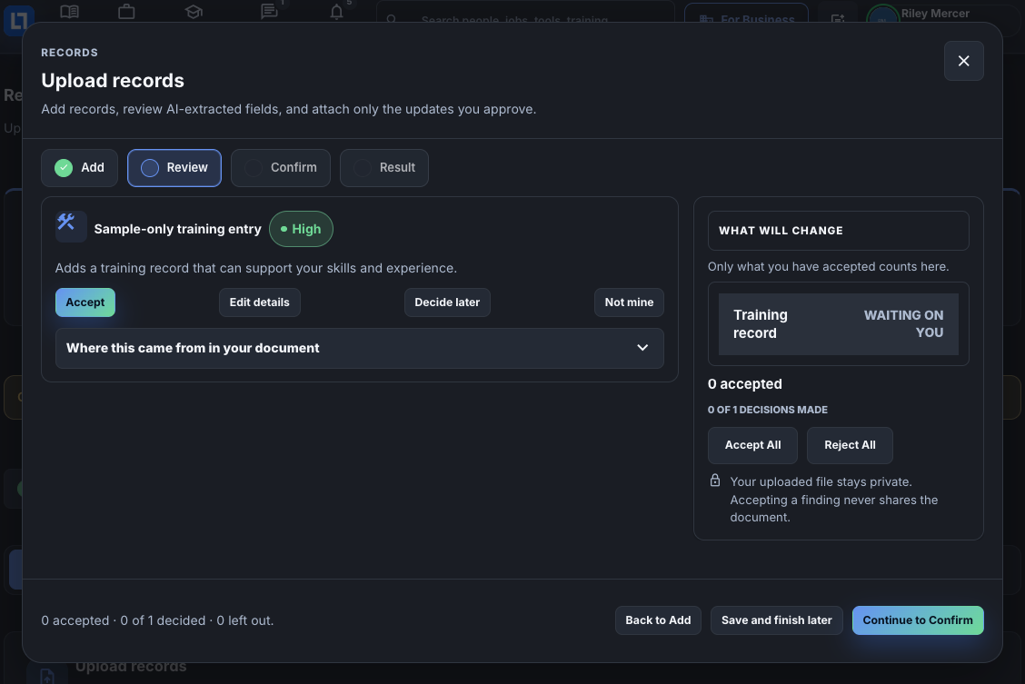
Task: Click the High confidence badge
Action: (x=301, y=229)
